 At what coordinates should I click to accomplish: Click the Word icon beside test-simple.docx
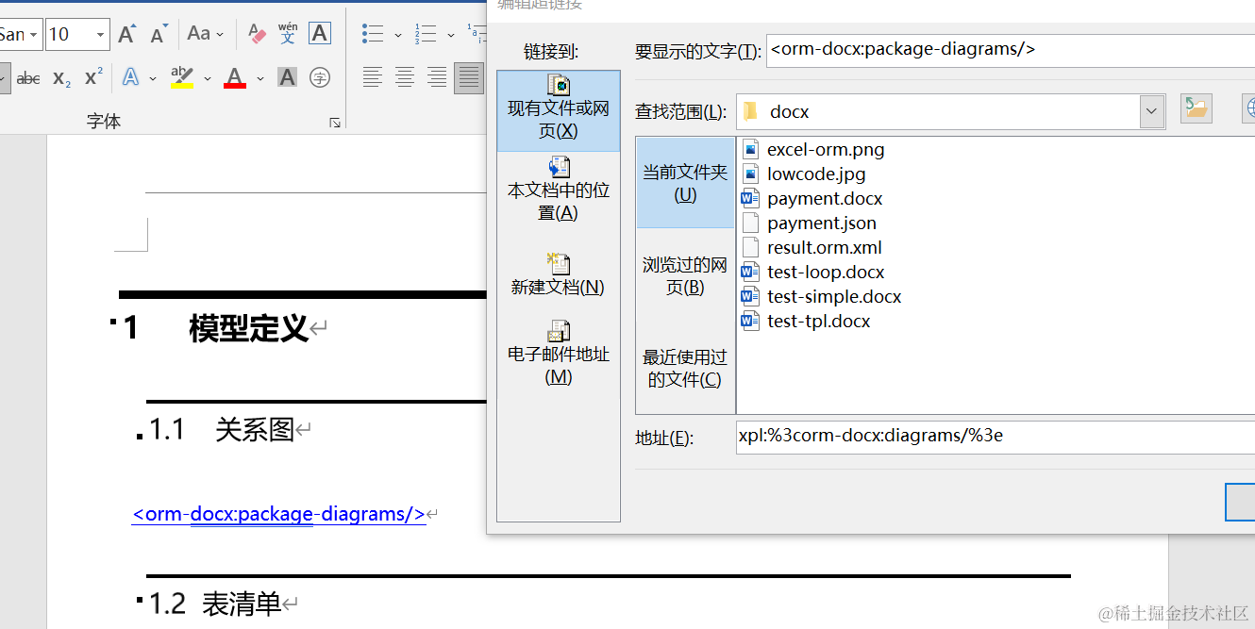click(750, 296)
